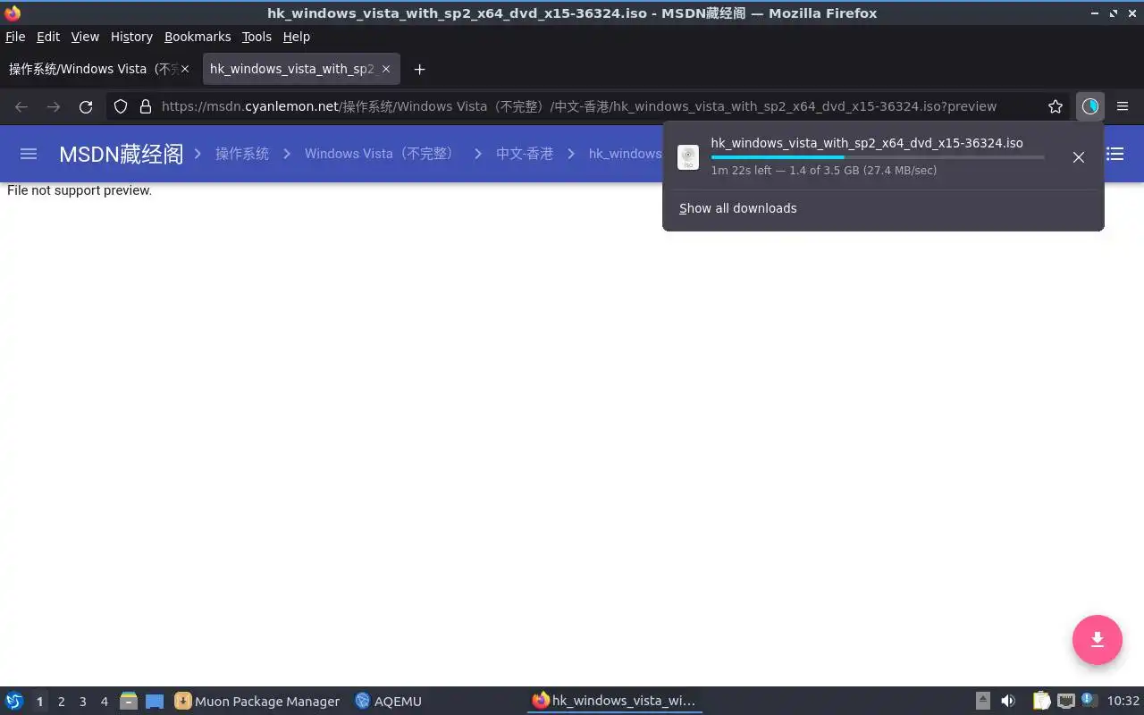1144x715 pixels.
Task: Open the Bookmarks menu
Action: coord(198,37)
